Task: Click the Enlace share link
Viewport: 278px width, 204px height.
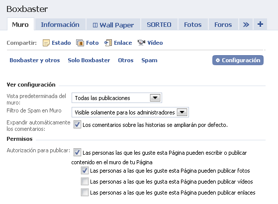Action: [x=123, y=43]
